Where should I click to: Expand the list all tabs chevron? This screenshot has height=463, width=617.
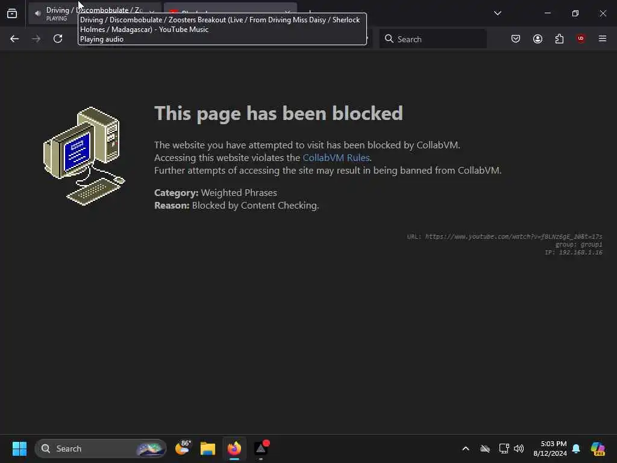(497, 13)
